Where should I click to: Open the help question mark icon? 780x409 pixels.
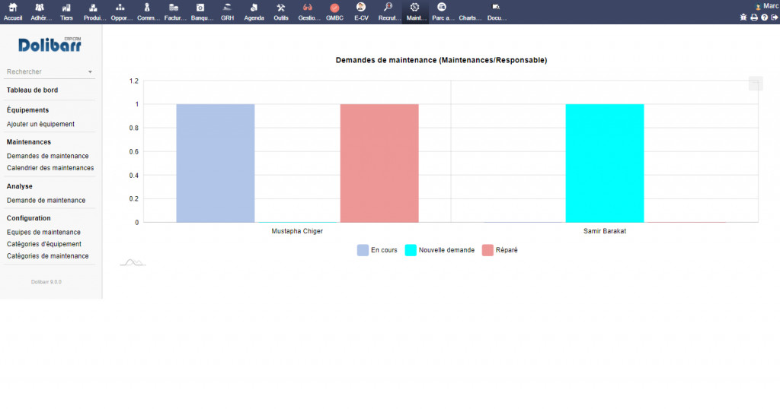pos(765,17)
